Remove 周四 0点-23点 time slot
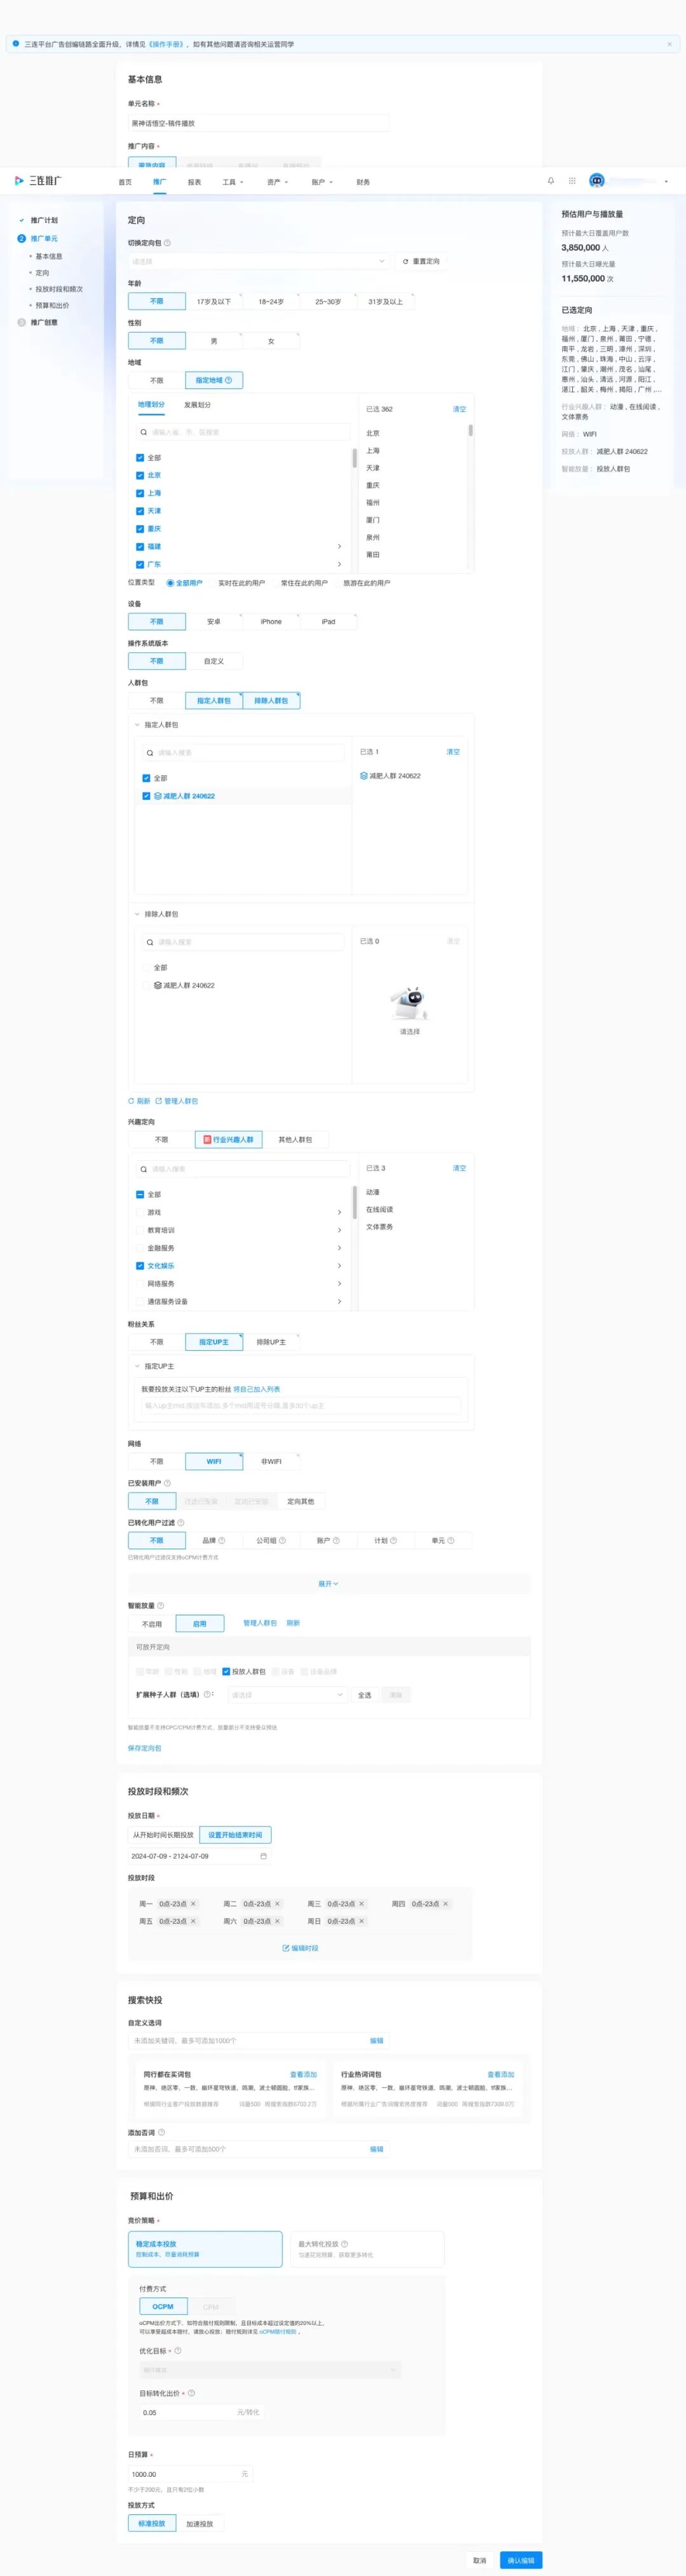This screenshot has height=2576, width=686. click(445, 1904)
